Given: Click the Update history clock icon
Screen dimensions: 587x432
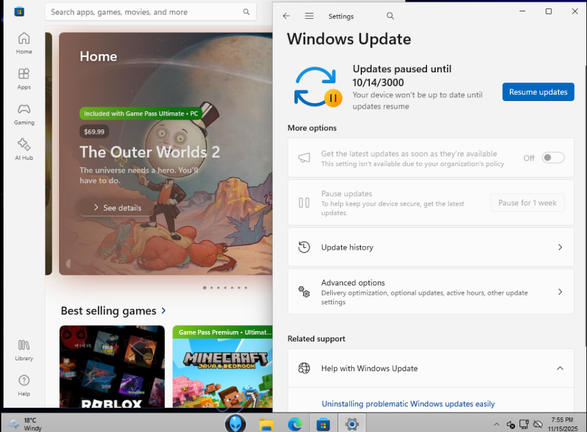Looking at the screenshot, I should (x=304, y=247).
